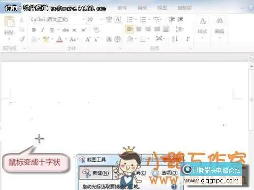This screenshot has height=190, width=254.
Task: Toggle Bold formatting
Action: [x=34, y=30]
